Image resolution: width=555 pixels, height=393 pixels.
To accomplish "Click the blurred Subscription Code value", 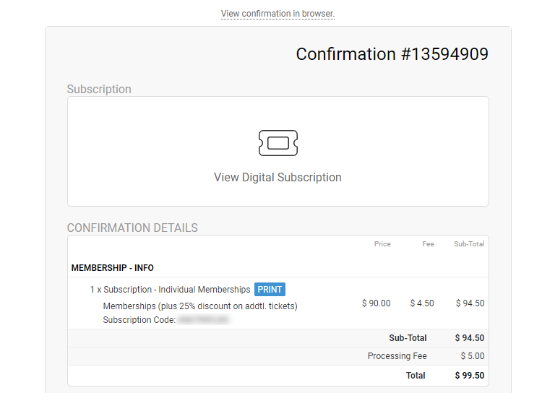I will point(205,320).
